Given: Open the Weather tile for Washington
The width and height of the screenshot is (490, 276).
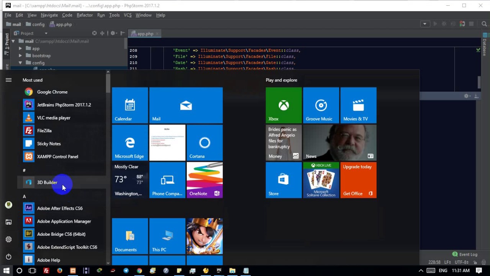Looking at the screenshot, I should click(130, 180).
